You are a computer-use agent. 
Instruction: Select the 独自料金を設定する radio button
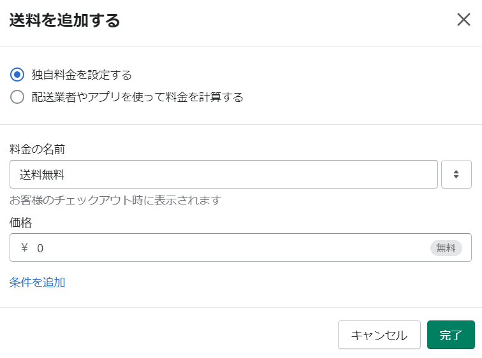pos(17,75)
